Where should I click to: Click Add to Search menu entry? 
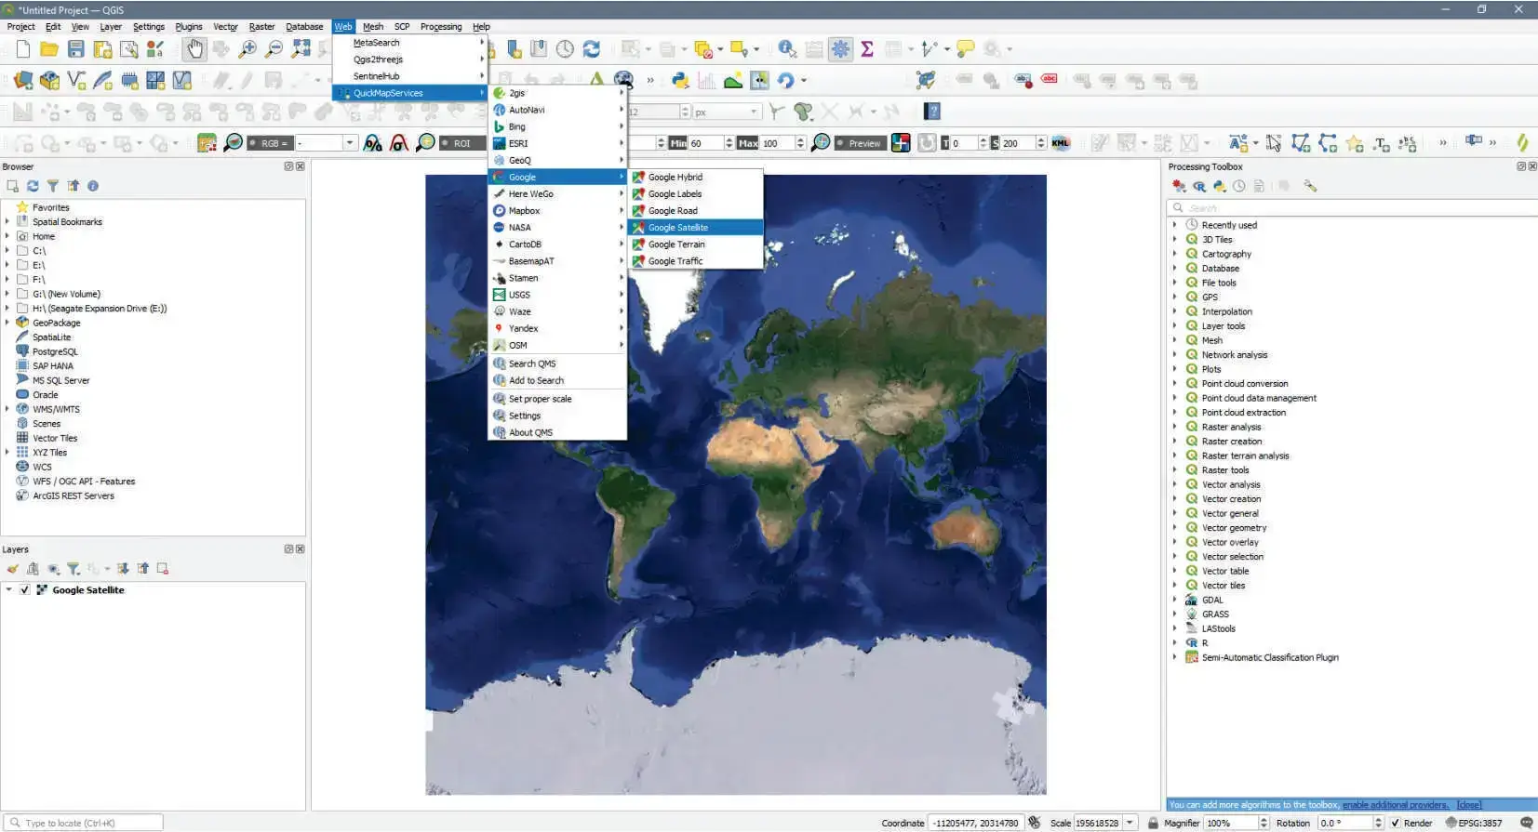pyautogui.click(x=557, y=381)
